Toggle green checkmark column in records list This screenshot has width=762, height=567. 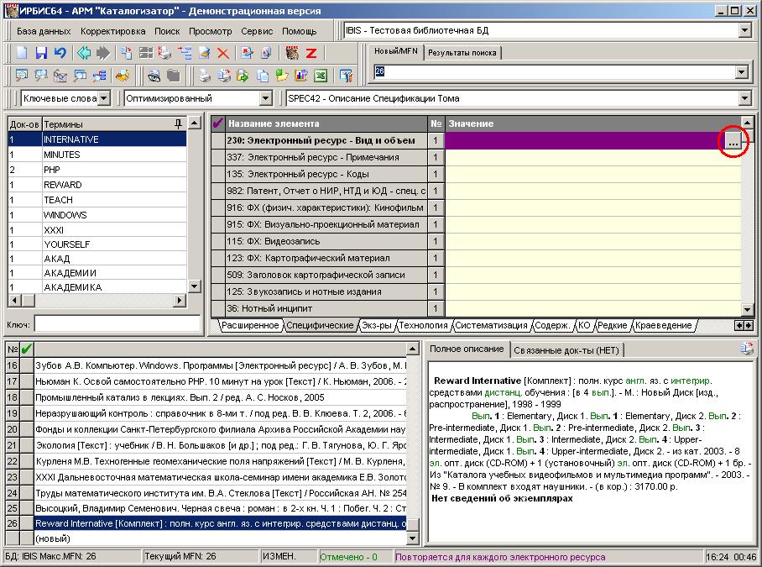[27, 349]
